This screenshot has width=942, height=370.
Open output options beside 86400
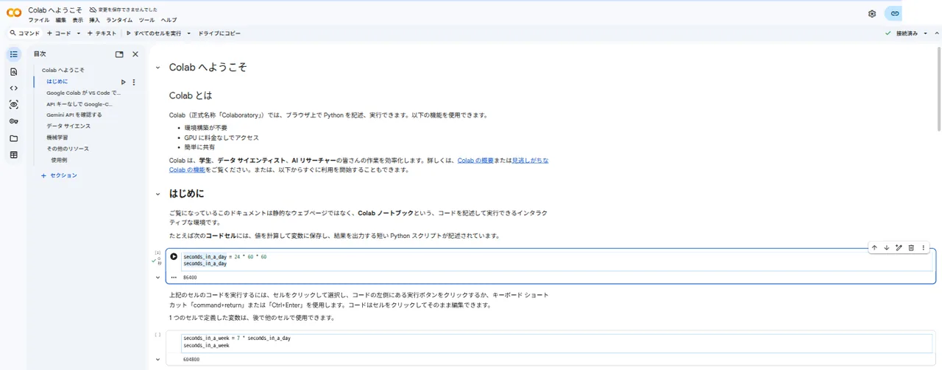click(174, 277)
